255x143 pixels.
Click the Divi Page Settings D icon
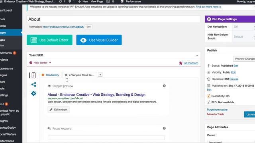point(209,19)
